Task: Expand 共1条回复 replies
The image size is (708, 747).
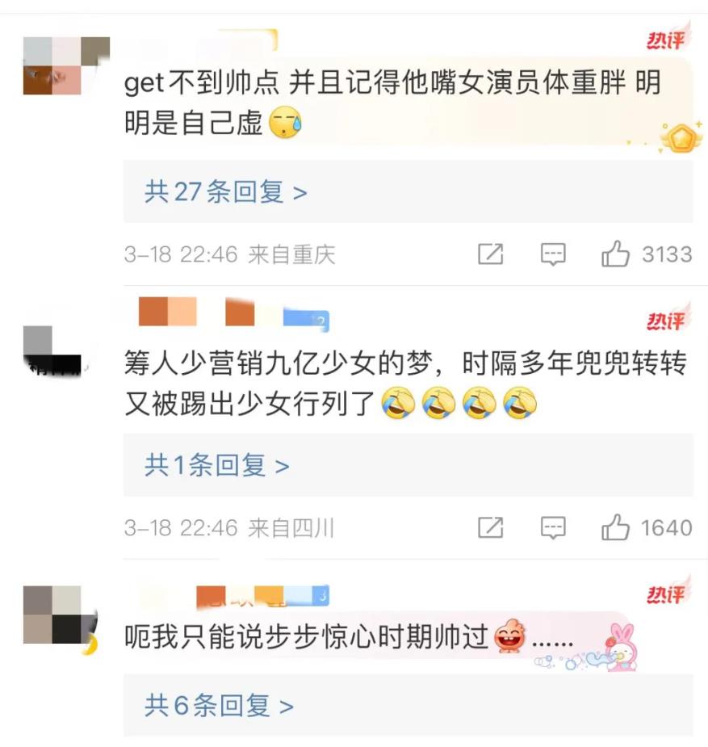Action: [x=217, y=465]
